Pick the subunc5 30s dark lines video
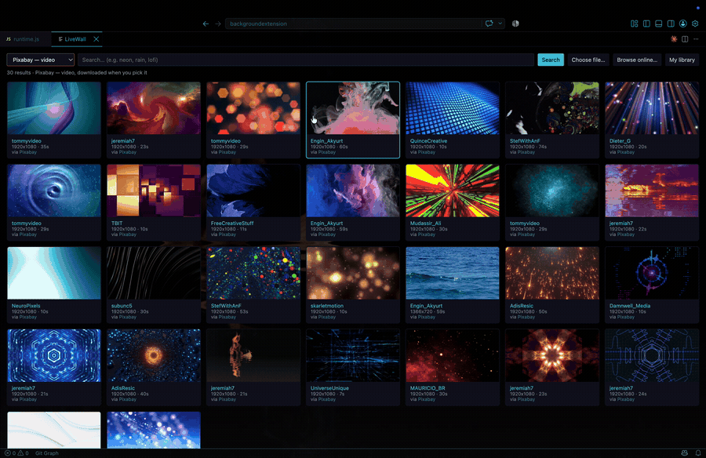The width and height of the screenshot is (706, 458). 154,285
